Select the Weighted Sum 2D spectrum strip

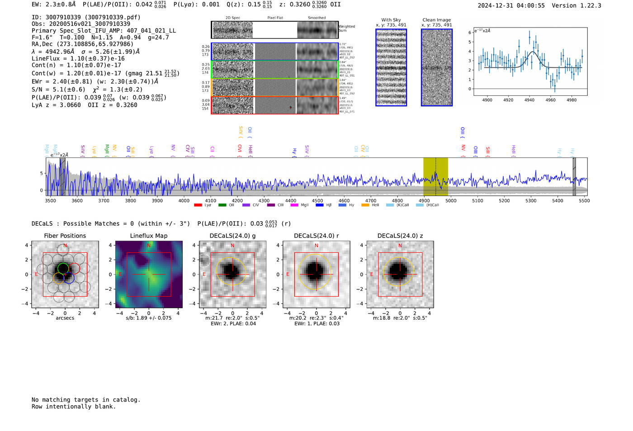(x=275, y=30)
